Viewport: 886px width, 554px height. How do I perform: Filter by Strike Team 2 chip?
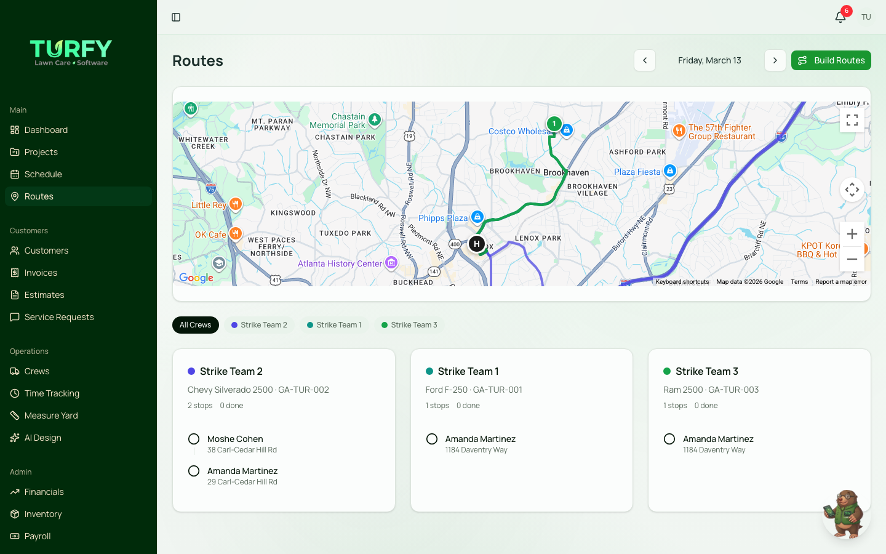coord(259,325)
